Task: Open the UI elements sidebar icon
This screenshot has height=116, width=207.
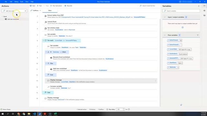Action: click(204, 11)
